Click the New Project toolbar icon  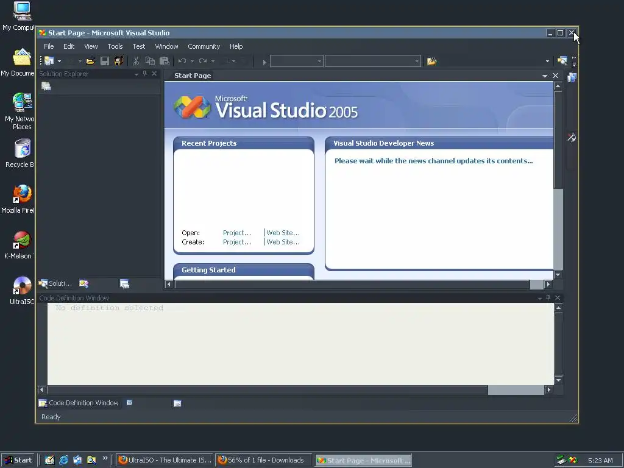49,61
